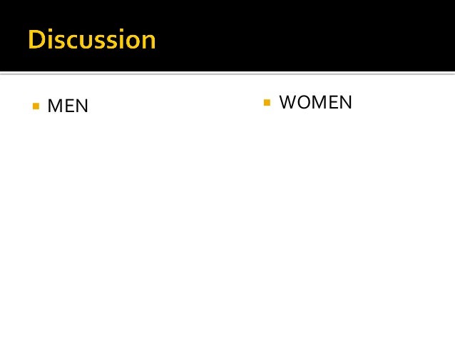Click the black banner right of Discussion

click(305, 36)
